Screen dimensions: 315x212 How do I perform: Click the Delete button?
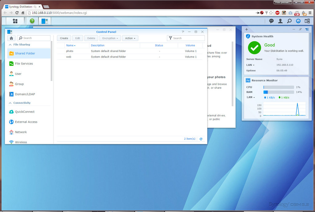(x=91, y=38)
